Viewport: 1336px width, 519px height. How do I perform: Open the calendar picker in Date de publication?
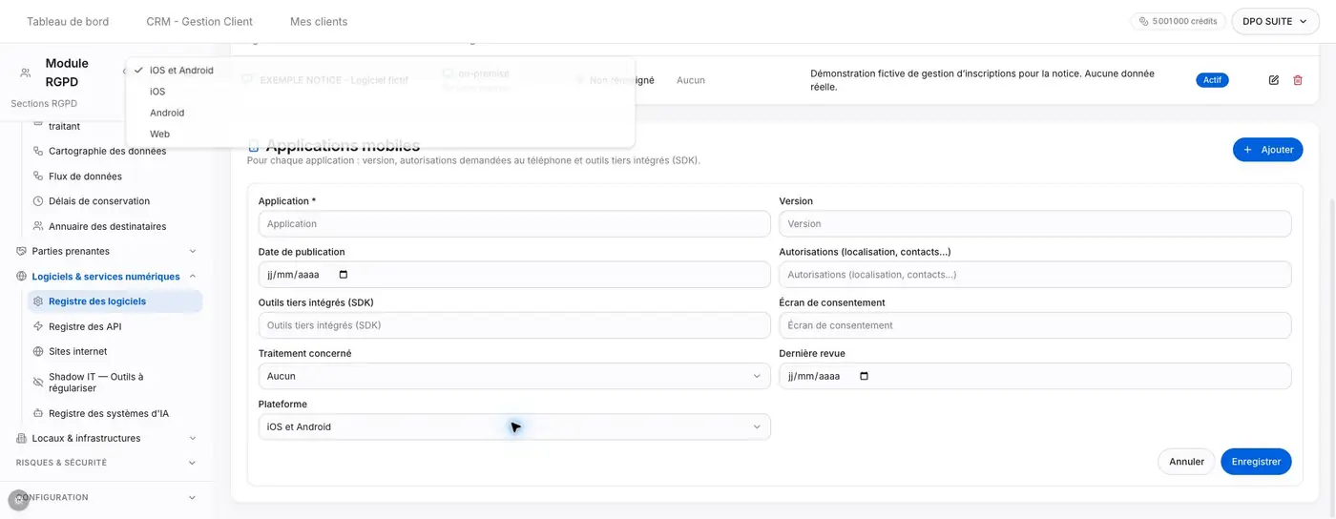(344, 275)
